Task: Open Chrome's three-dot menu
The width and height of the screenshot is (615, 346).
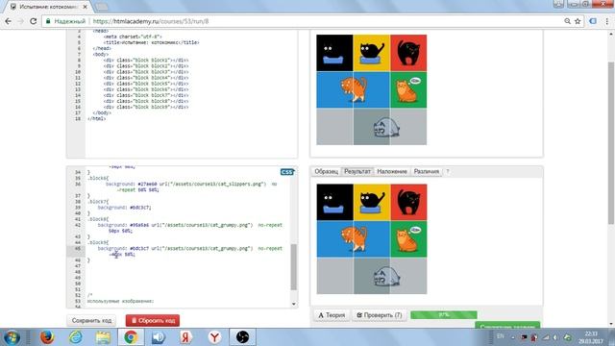Action: (x=606, y=21)
